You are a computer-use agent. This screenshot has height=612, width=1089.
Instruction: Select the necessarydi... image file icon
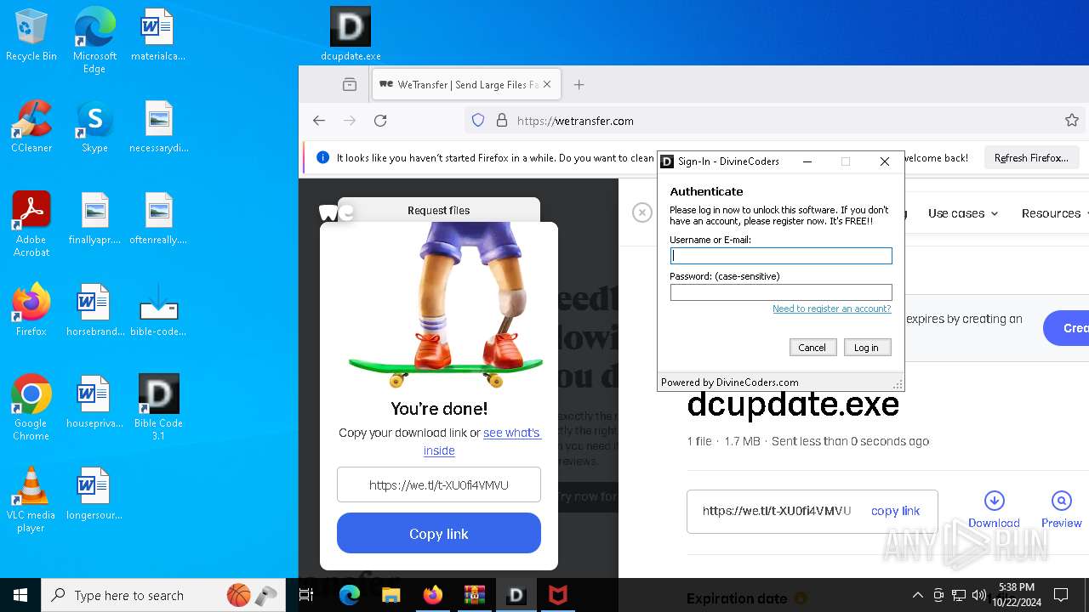(158, 127)
